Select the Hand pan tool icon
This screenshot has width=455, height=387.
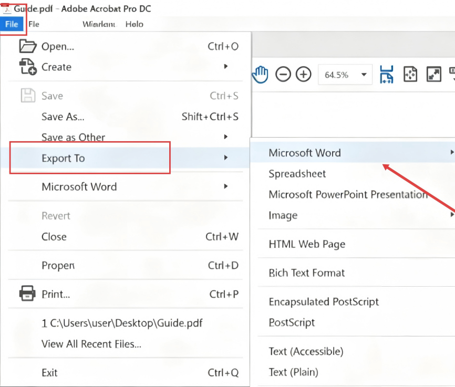(260, 75)
